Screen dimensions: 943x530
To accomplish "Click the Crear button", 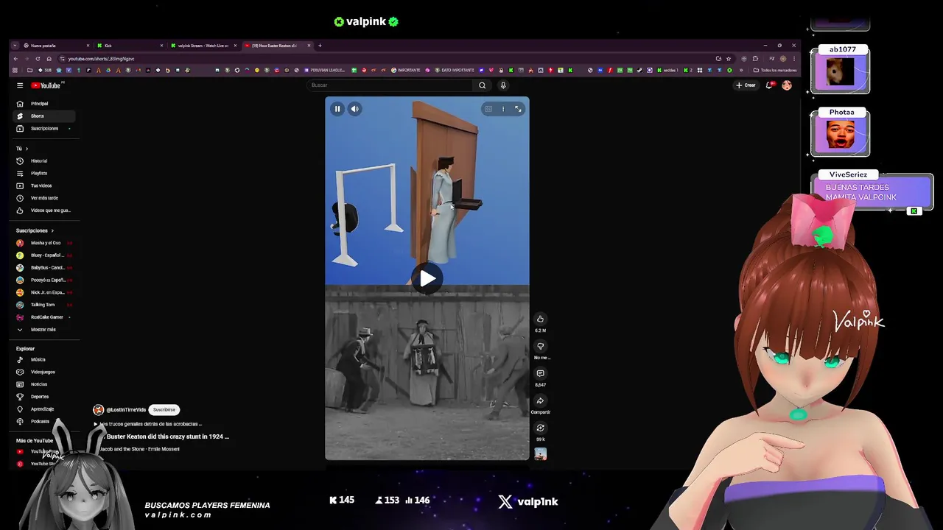I will 746,85.
